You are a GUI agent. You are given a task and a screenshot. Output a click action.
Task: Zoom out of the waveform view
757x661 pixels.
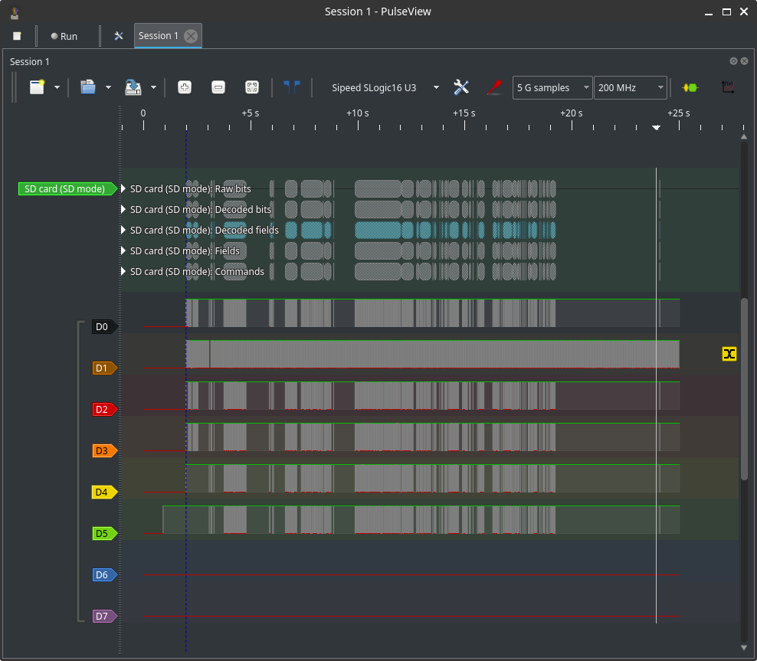tap(218, 87)
